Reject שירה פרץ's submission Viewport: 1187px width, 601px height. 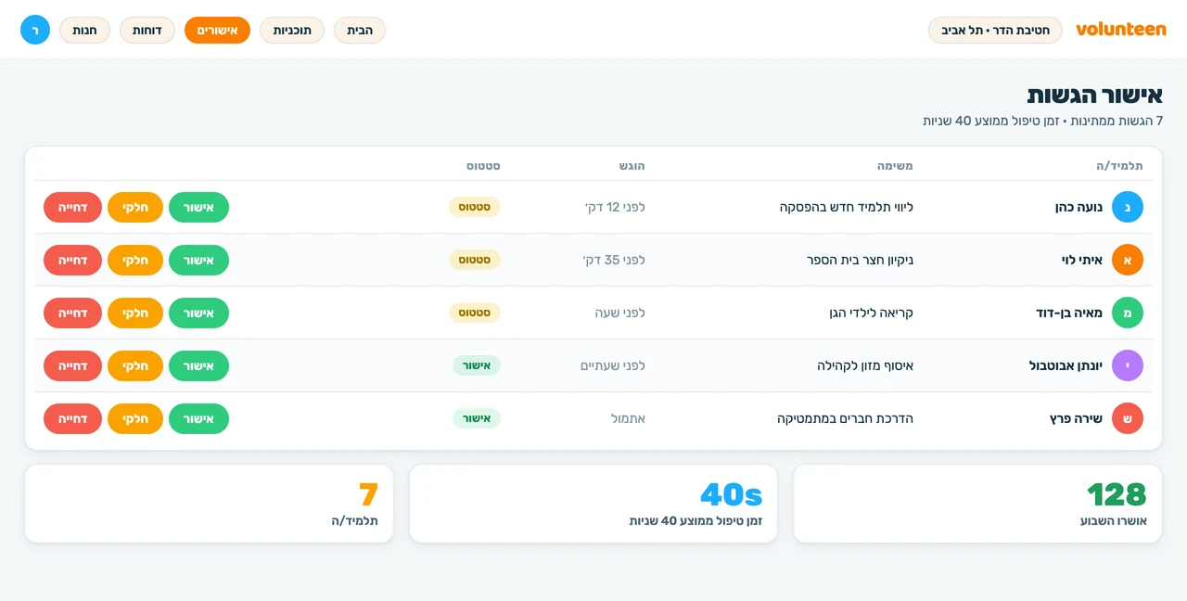[72, 418]
